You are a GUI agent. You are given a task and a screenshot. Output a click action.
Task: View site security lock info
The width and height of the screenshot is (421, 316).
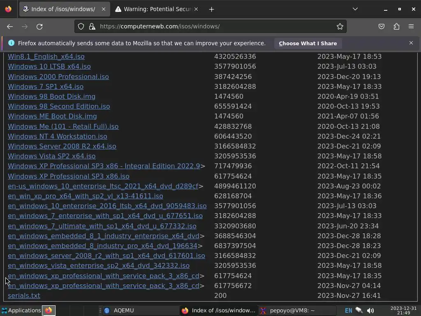pos(92,26)
